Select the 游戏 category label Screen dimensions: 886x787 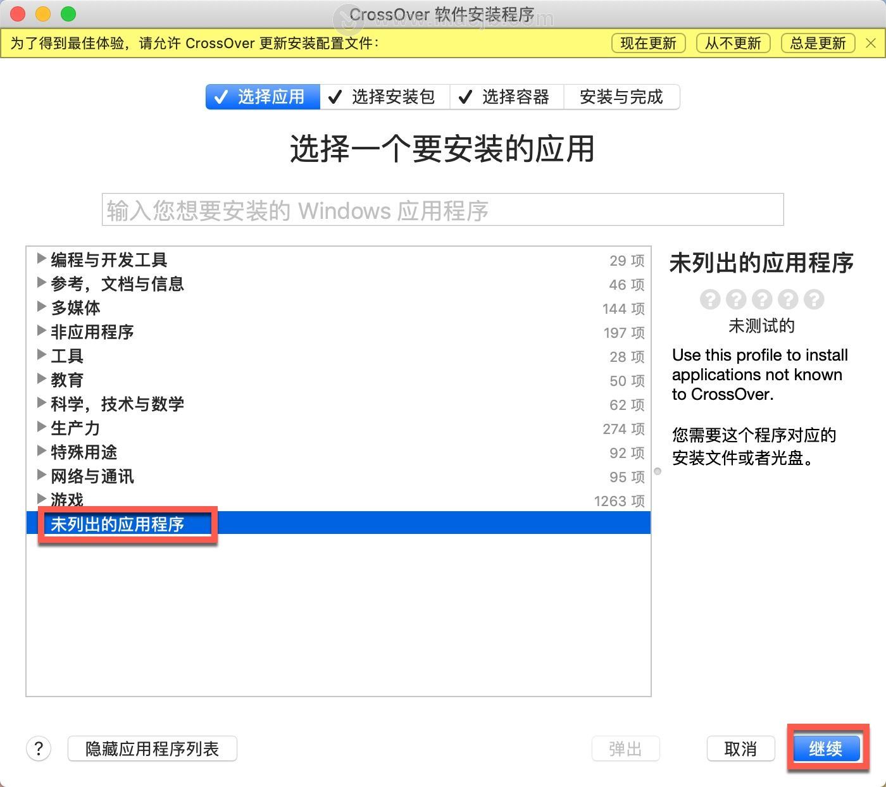click(67, 500)
